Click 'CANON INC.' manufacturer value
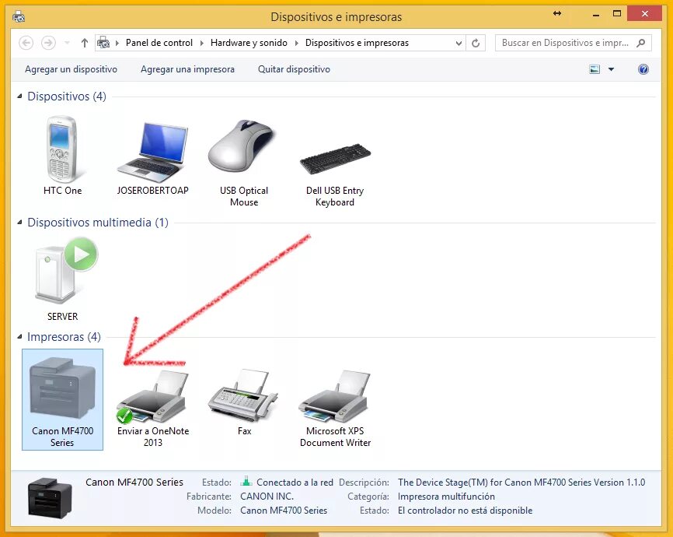The width and height of the screenshot is (673, 537). tap(267, 497)
